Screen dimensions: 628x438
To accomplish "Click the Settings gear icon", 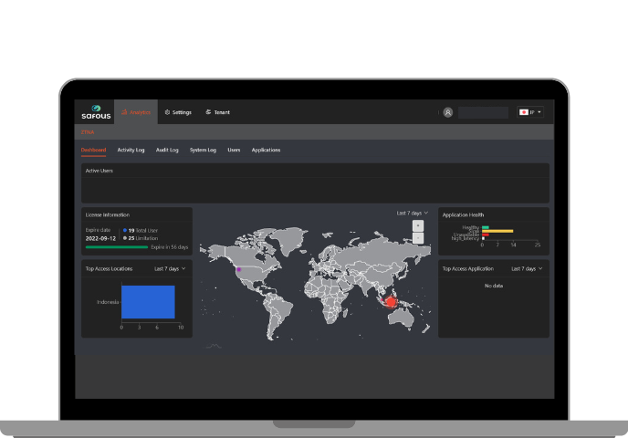I will pyautogui.click(x=167, y=112).
